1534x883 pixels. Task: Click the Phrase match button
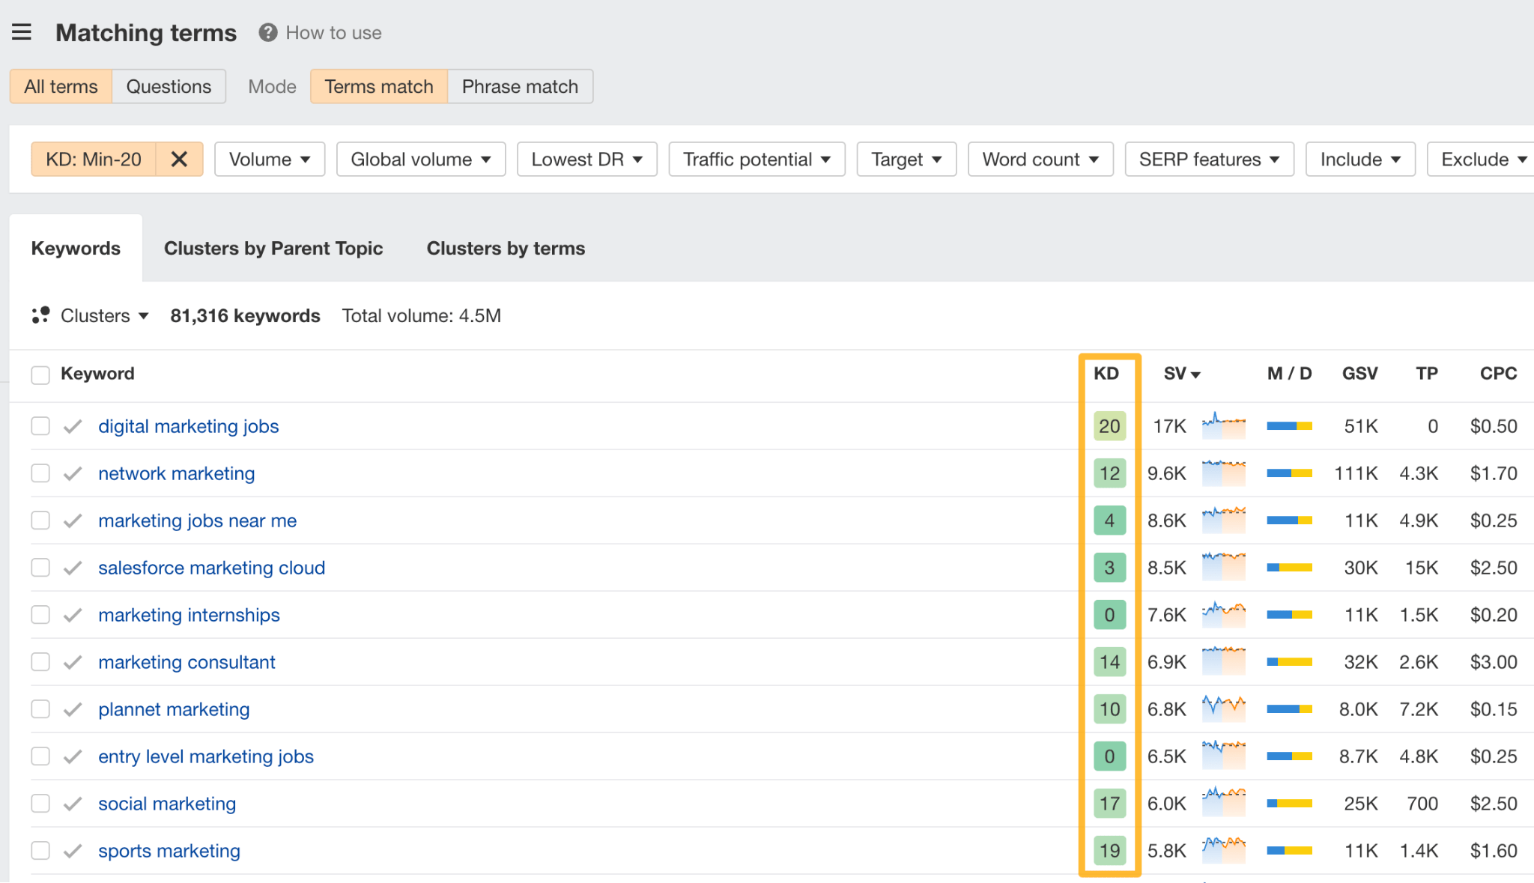tap(520, 86)
